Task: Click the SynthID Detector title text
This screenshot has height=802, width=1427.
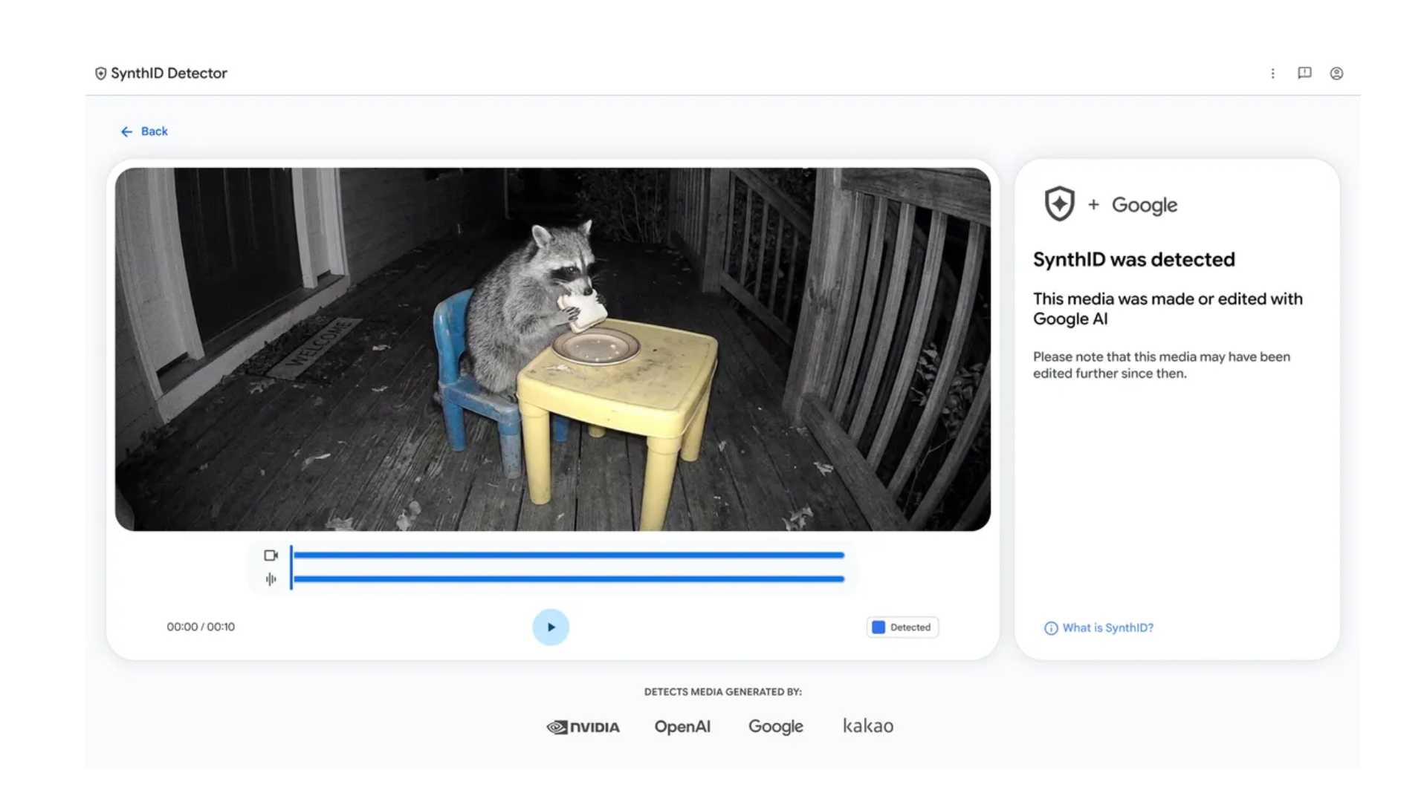Action: point(169,73)
